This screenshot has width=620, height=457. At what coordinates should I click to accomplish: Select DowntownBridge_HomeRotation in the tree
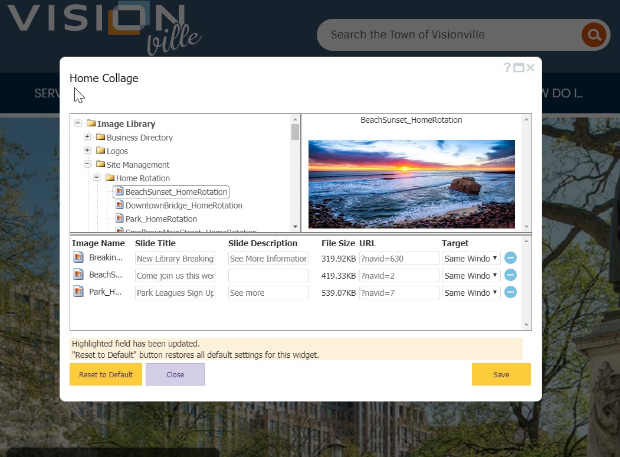pyautogui.click(x=183, y=205)
